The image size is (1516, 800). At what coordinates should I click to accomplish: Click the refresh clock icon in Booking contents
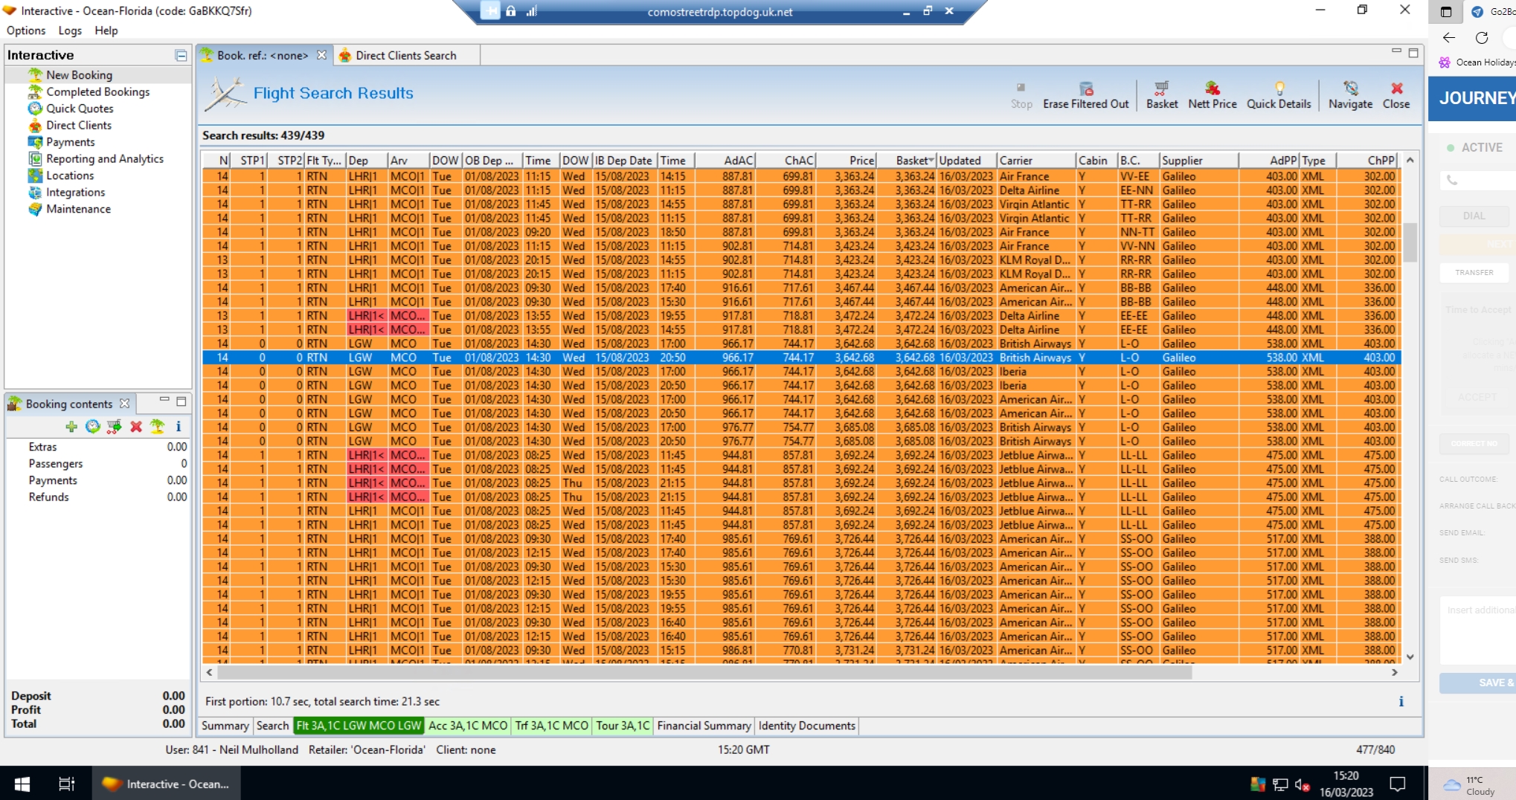(92, 426)
